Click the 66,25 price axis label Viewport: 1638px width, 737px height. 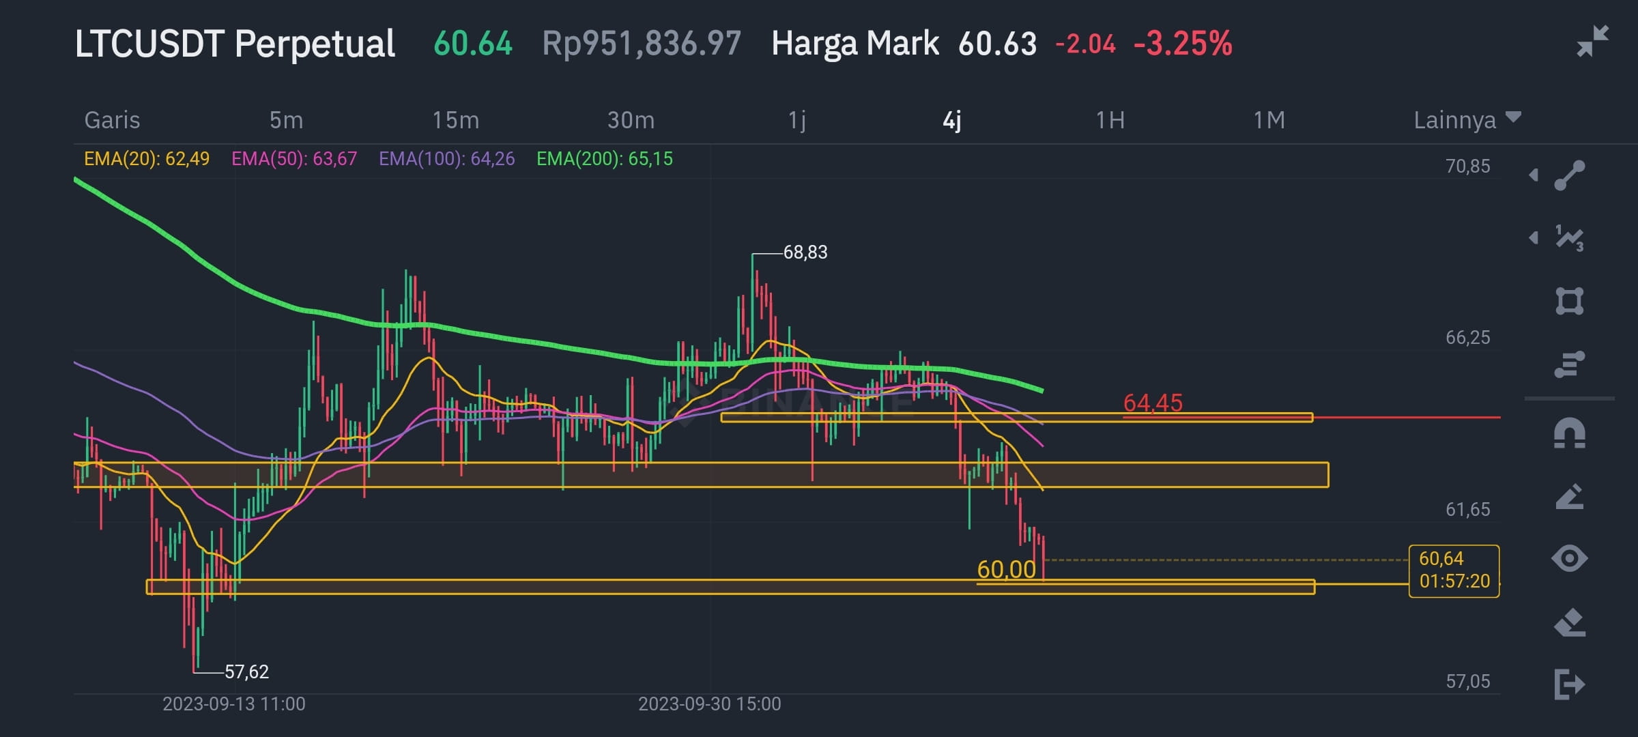coord(1467,337)
